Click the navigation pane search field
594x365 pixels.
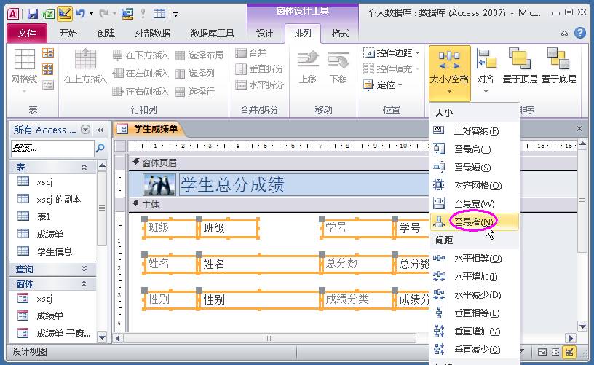(52, 148)
